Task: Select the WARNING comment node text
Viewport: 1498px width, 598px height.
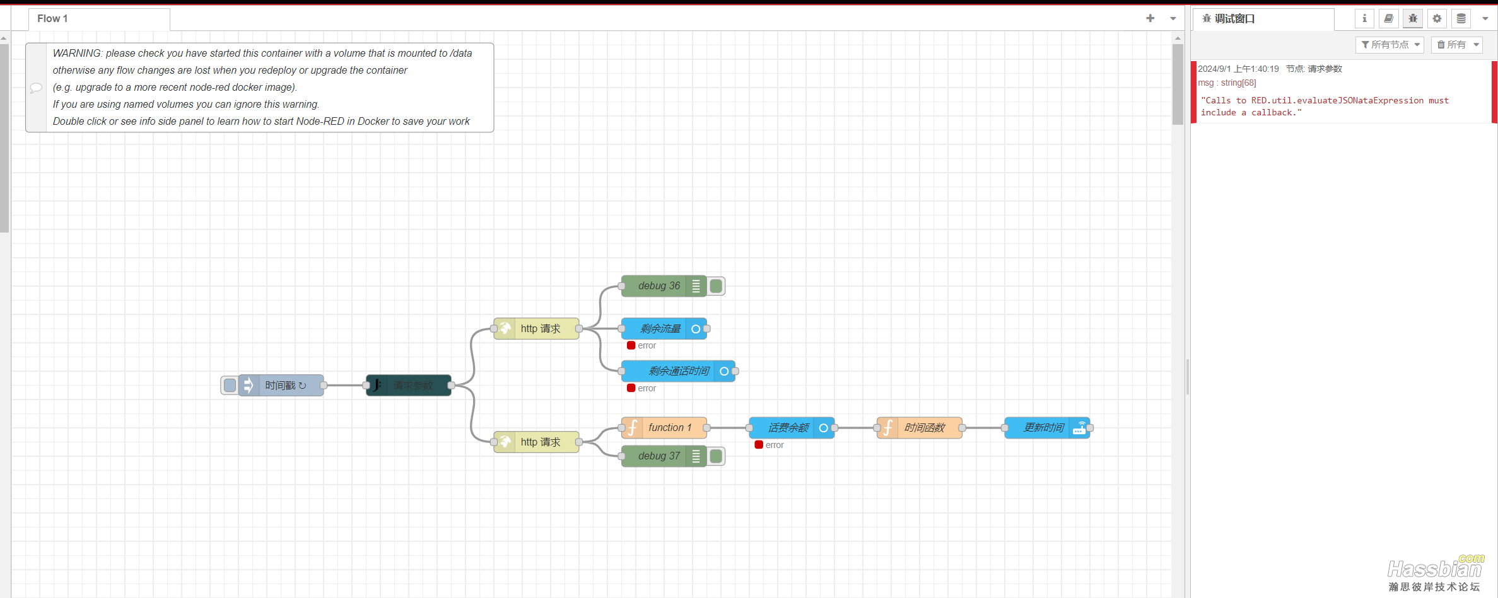Action: pos(262,88)
